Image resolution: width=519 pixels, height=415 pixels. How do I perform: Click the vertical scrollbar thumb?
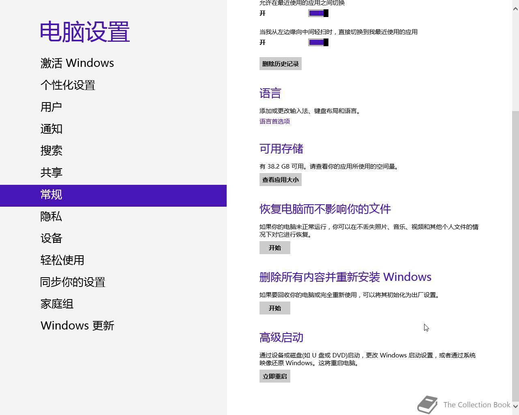point(515,255)
